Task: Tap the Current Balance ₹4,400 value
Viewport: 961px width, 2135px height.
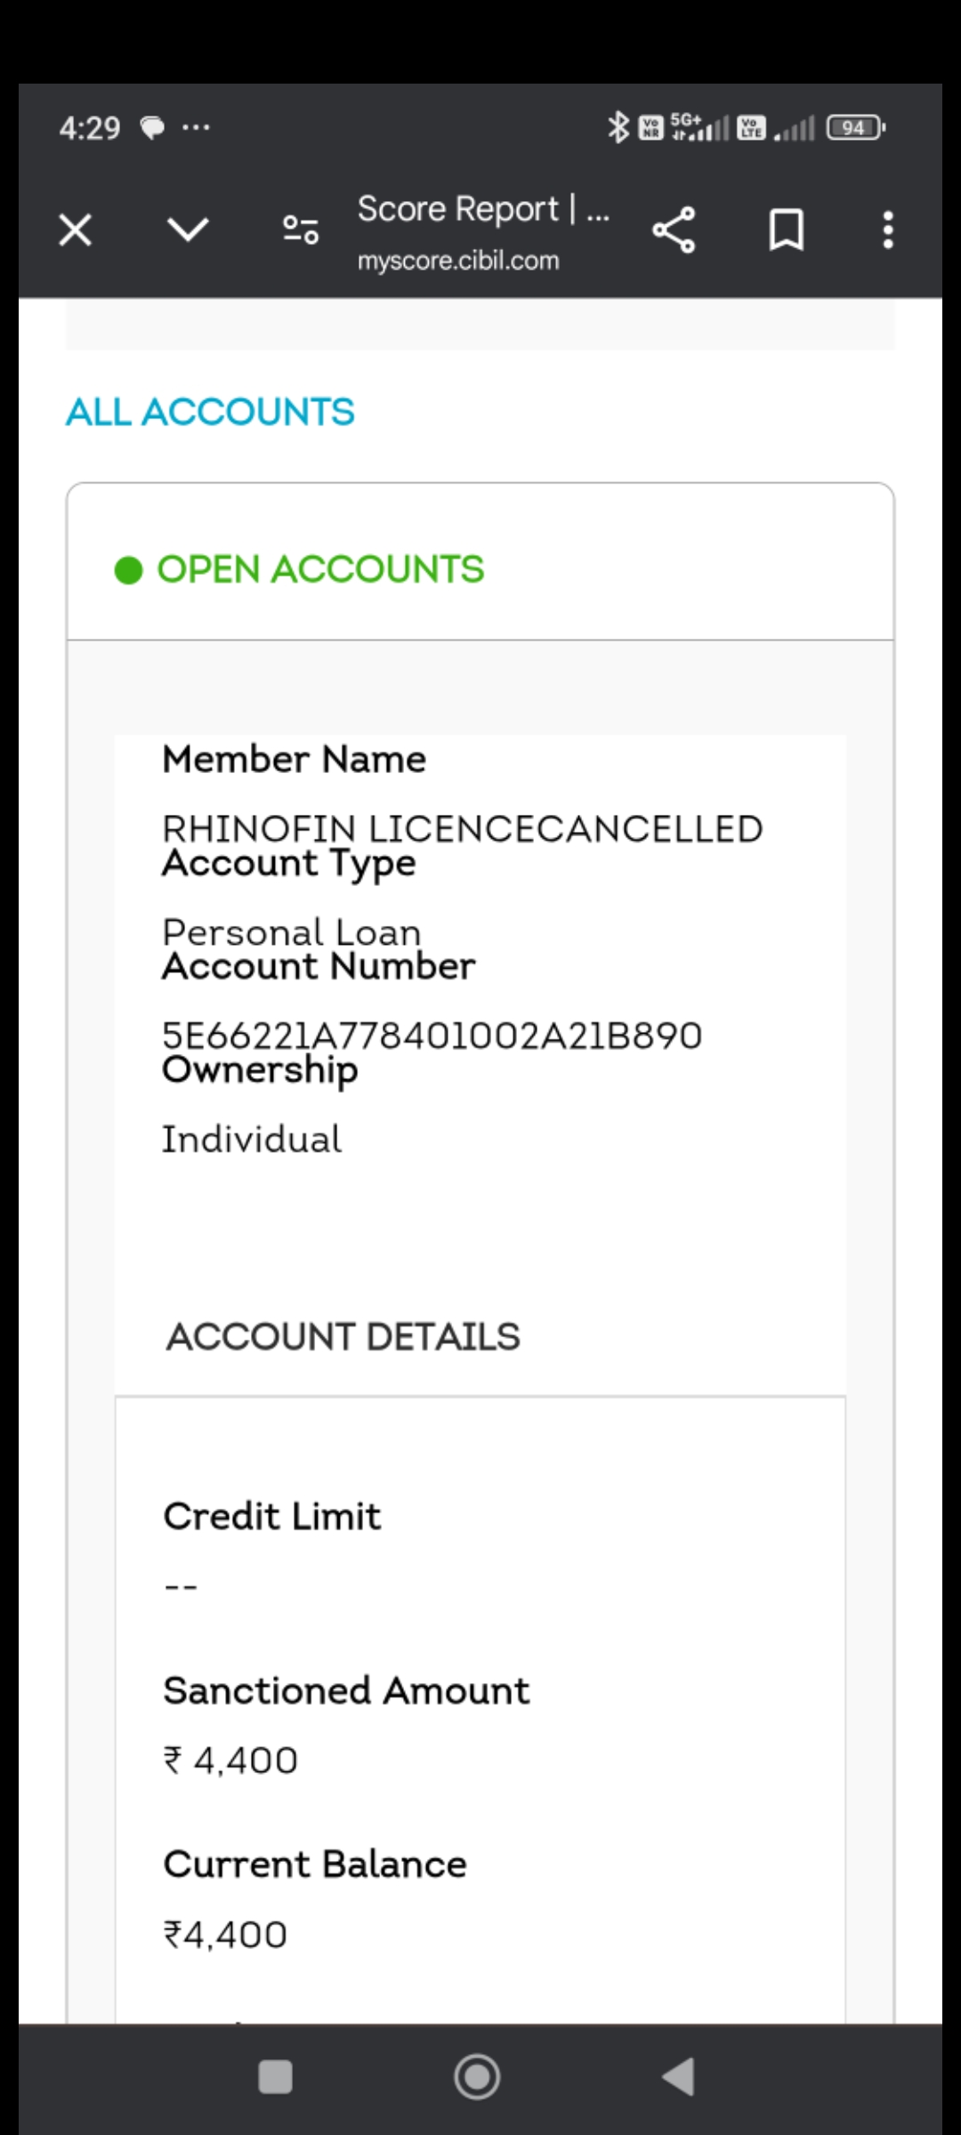Action: (225, 1935)
